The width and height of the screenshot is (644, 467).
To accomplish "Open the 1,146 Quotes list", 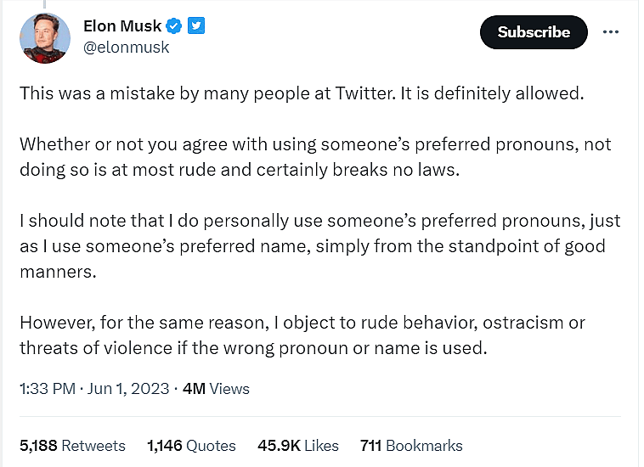I will click(x=191, y=445).
